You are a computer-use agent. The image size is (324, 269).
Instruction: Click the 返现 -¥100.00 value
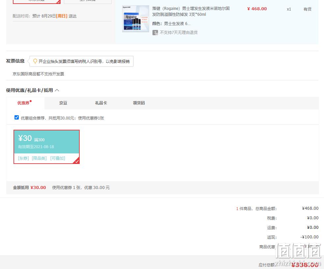[x=309, y=237]
